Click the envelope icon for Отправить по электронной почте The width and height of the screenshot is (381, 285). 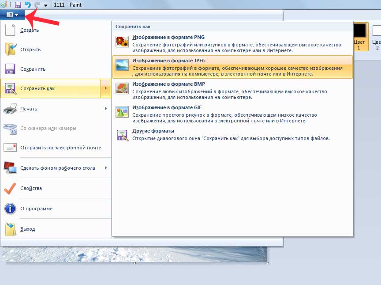click(10, 148)
